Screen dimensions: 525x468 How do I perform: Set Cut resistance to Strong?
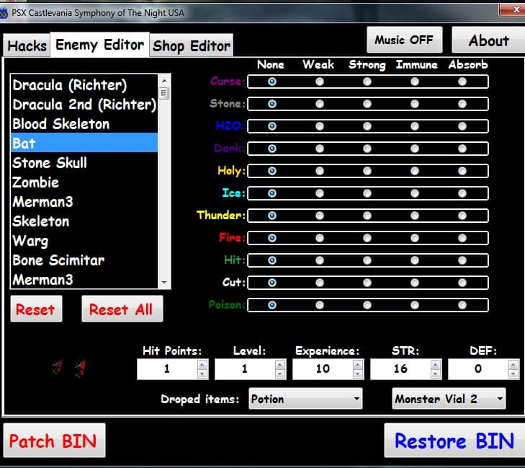367,283
